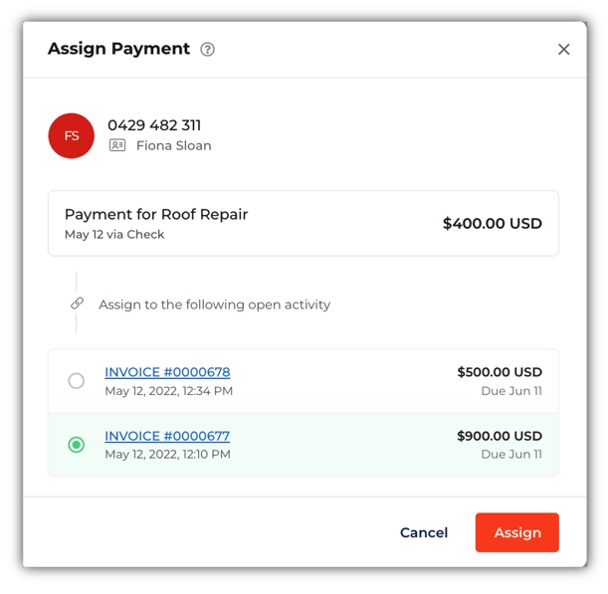
Task: Click the Cancel button
Action: (424, 532)
